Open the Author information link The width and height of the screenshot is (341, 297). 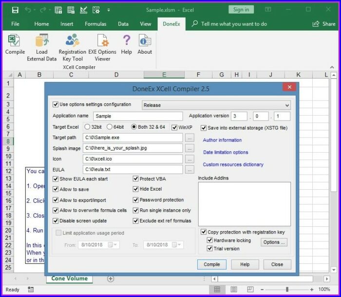click(x=222, y=140)
